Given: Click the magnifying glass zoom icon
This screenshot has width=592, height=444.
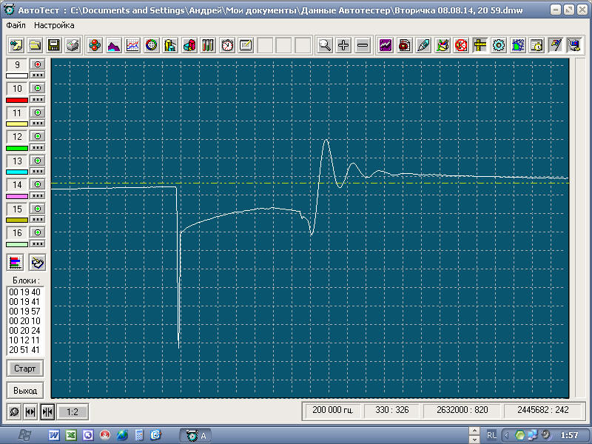Looking at the screenshot, I should click(324, 45).
